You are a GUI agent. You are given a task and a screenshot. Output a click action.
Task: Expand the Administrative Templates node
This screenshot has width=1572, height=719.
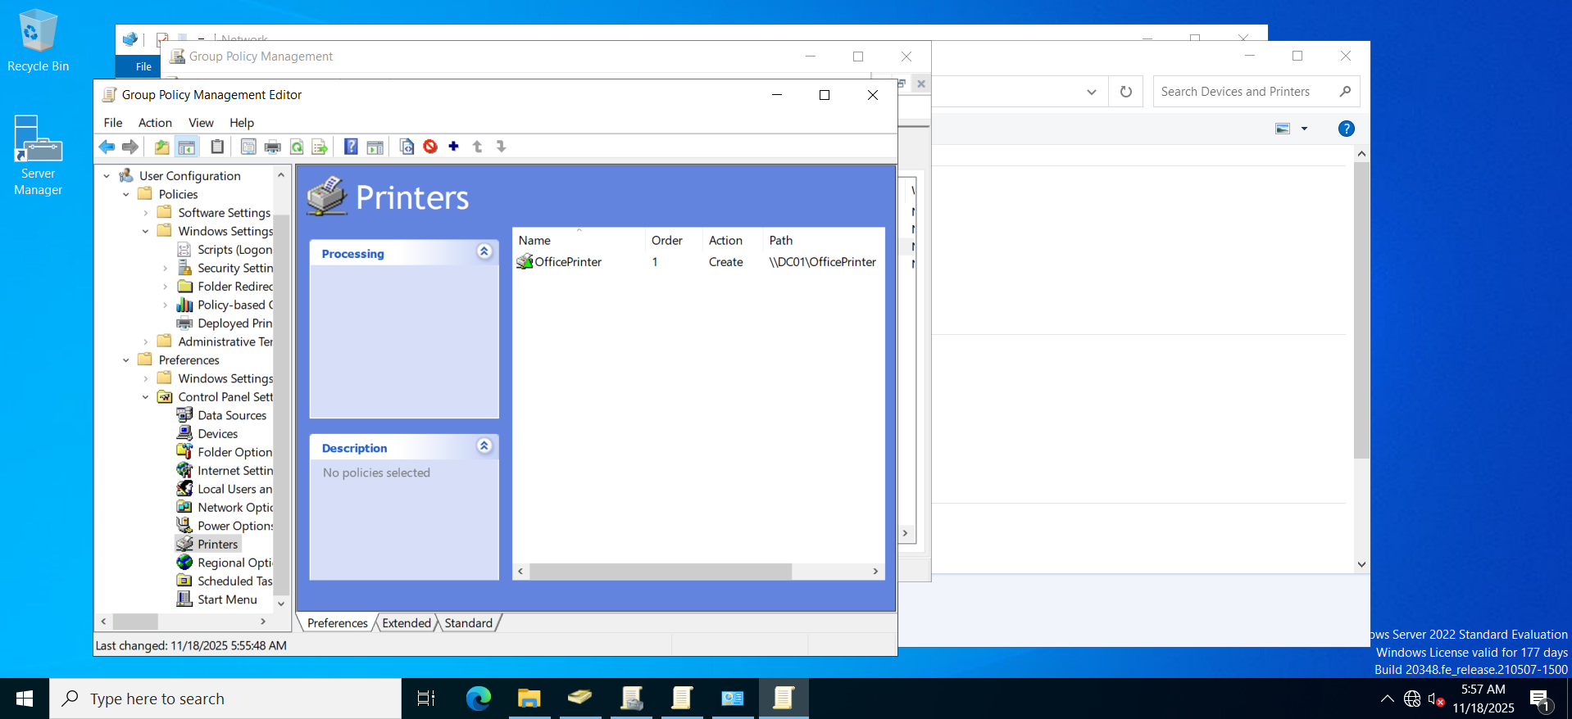point(146,342)
